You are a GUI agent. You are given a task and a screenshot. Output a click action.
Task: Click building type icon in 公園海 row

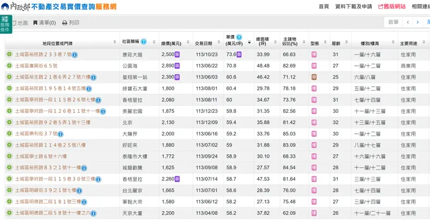[314, 66]
